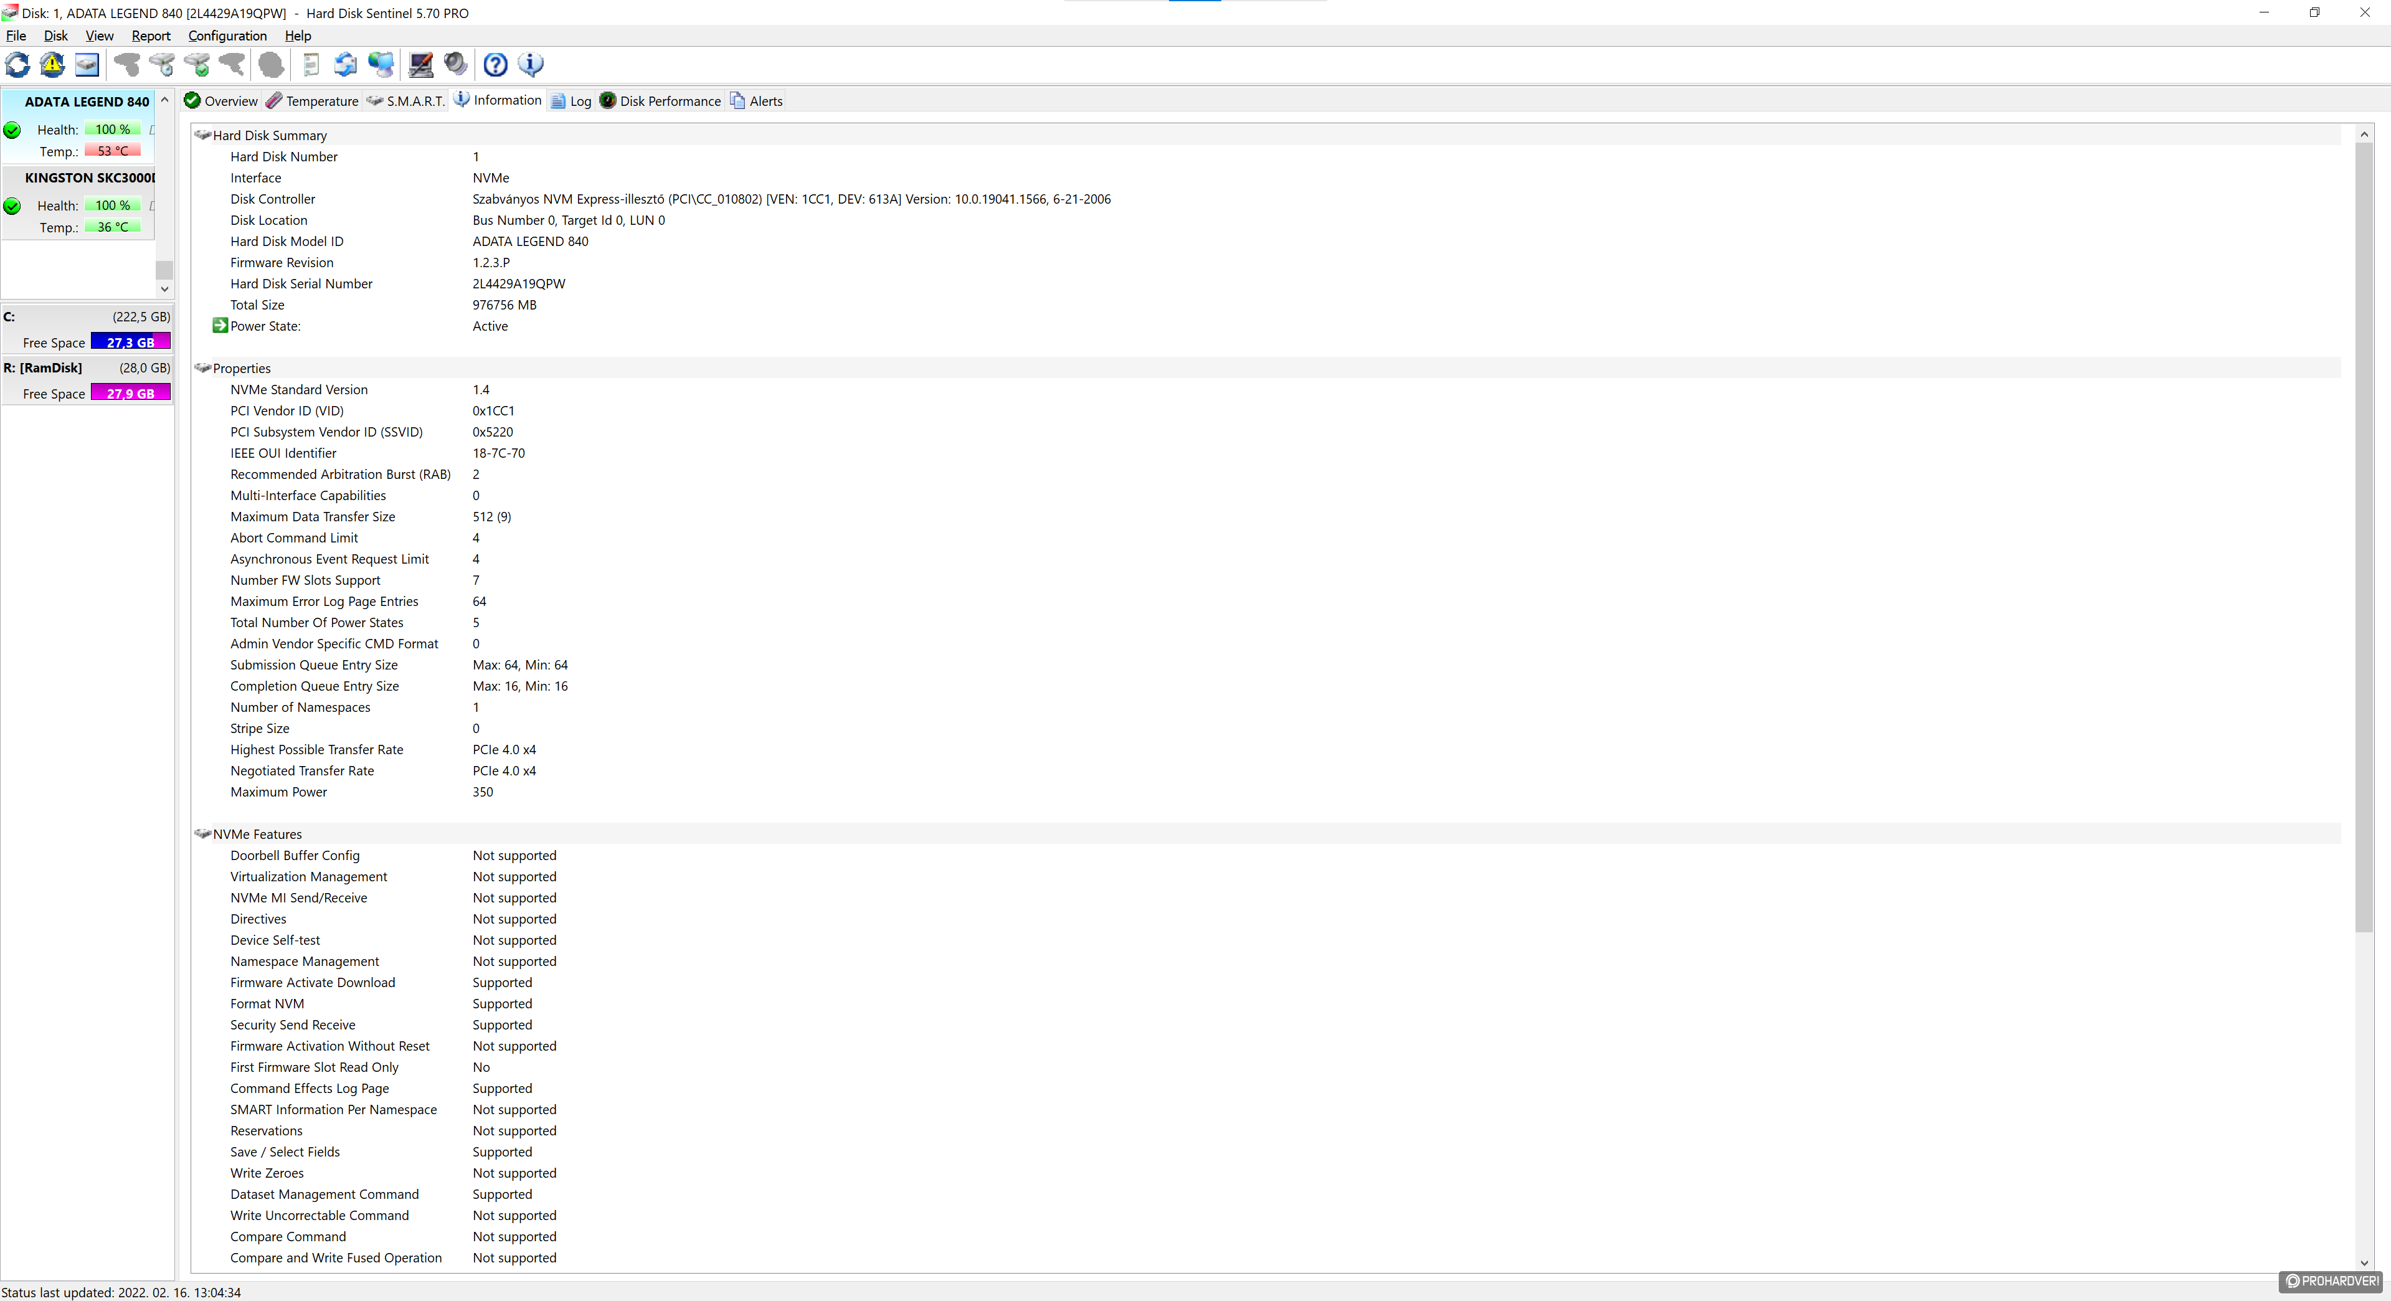The height and width of the screenshot is (1301, 2391).
Task: Click the Disk Controller description text
Action: [x=792, y=199]
